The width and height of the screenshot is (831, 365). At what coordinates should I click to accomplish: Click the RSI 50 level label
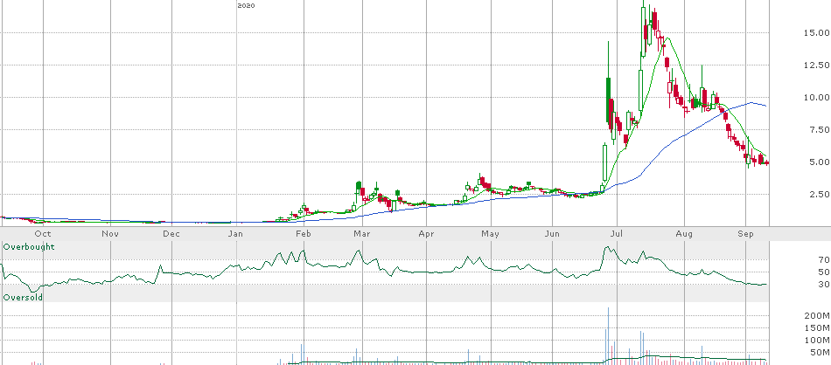tap(823, 272)
